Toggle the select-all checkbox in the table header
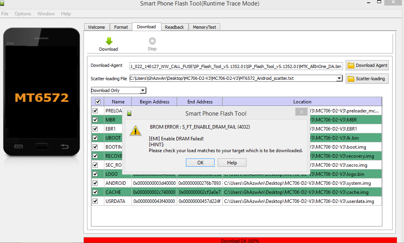Viewport: 404px width, 243px height. click(x=98, y=102)
